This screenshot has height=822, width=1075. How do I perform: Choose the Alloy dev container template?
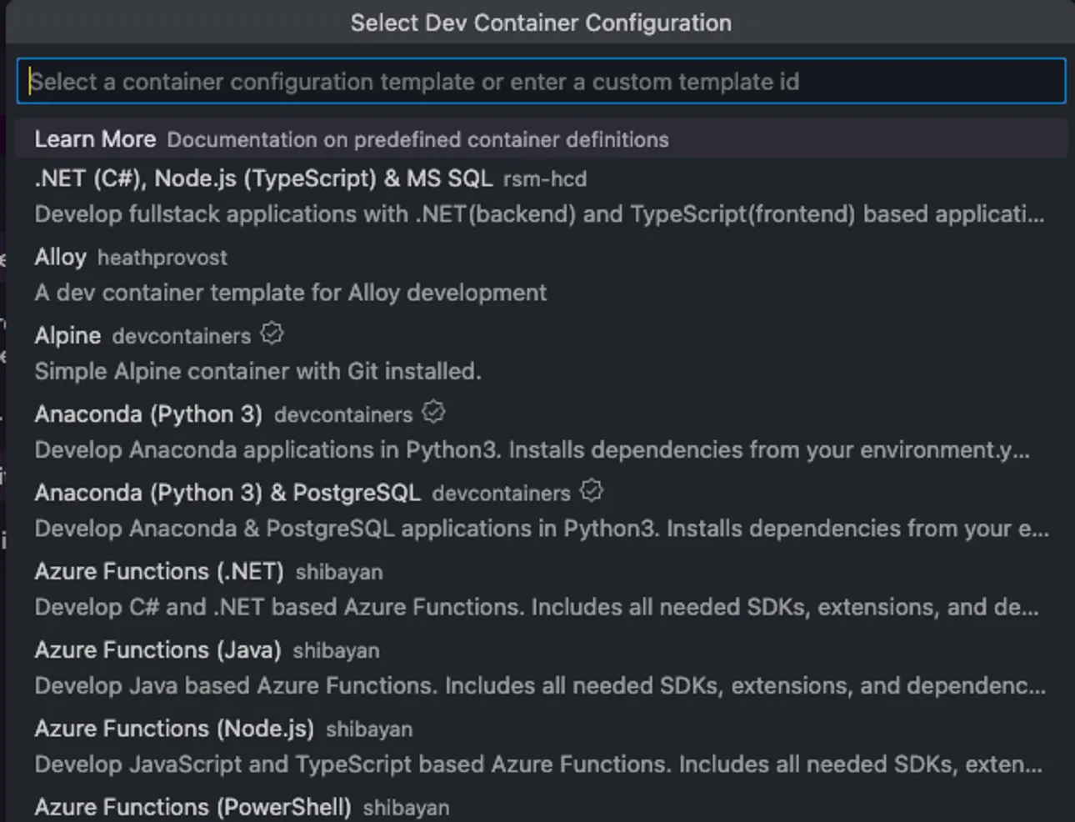coord(60,257)
